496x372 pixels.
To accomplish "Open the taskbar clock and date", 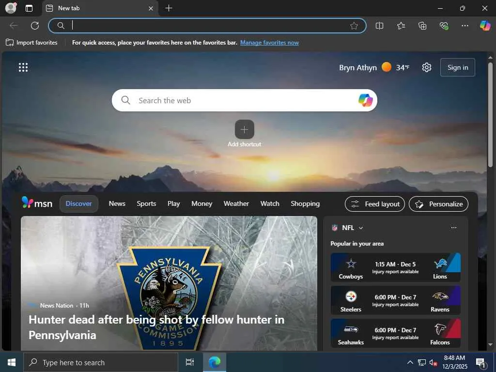I will point(454,362).
